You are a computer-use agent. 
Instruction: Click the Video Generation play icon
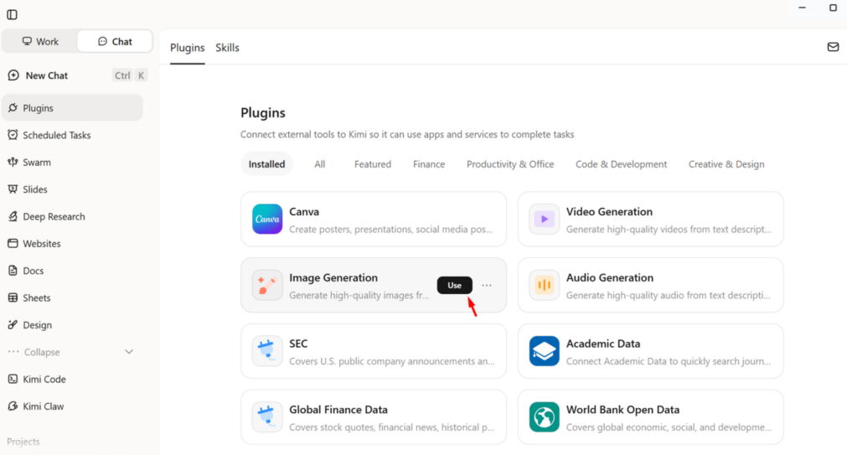click(x=544, y=219)
